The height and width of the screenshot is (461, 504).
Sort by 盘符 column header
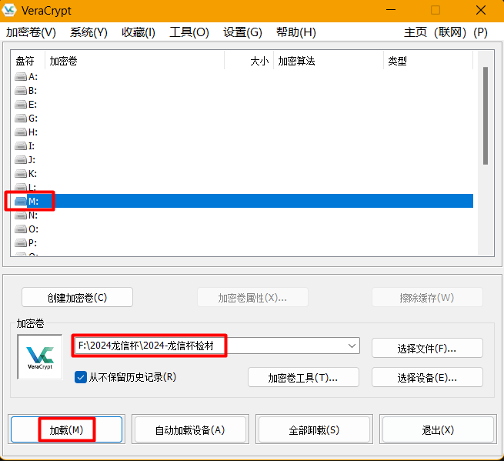click(x=28, y=61)
